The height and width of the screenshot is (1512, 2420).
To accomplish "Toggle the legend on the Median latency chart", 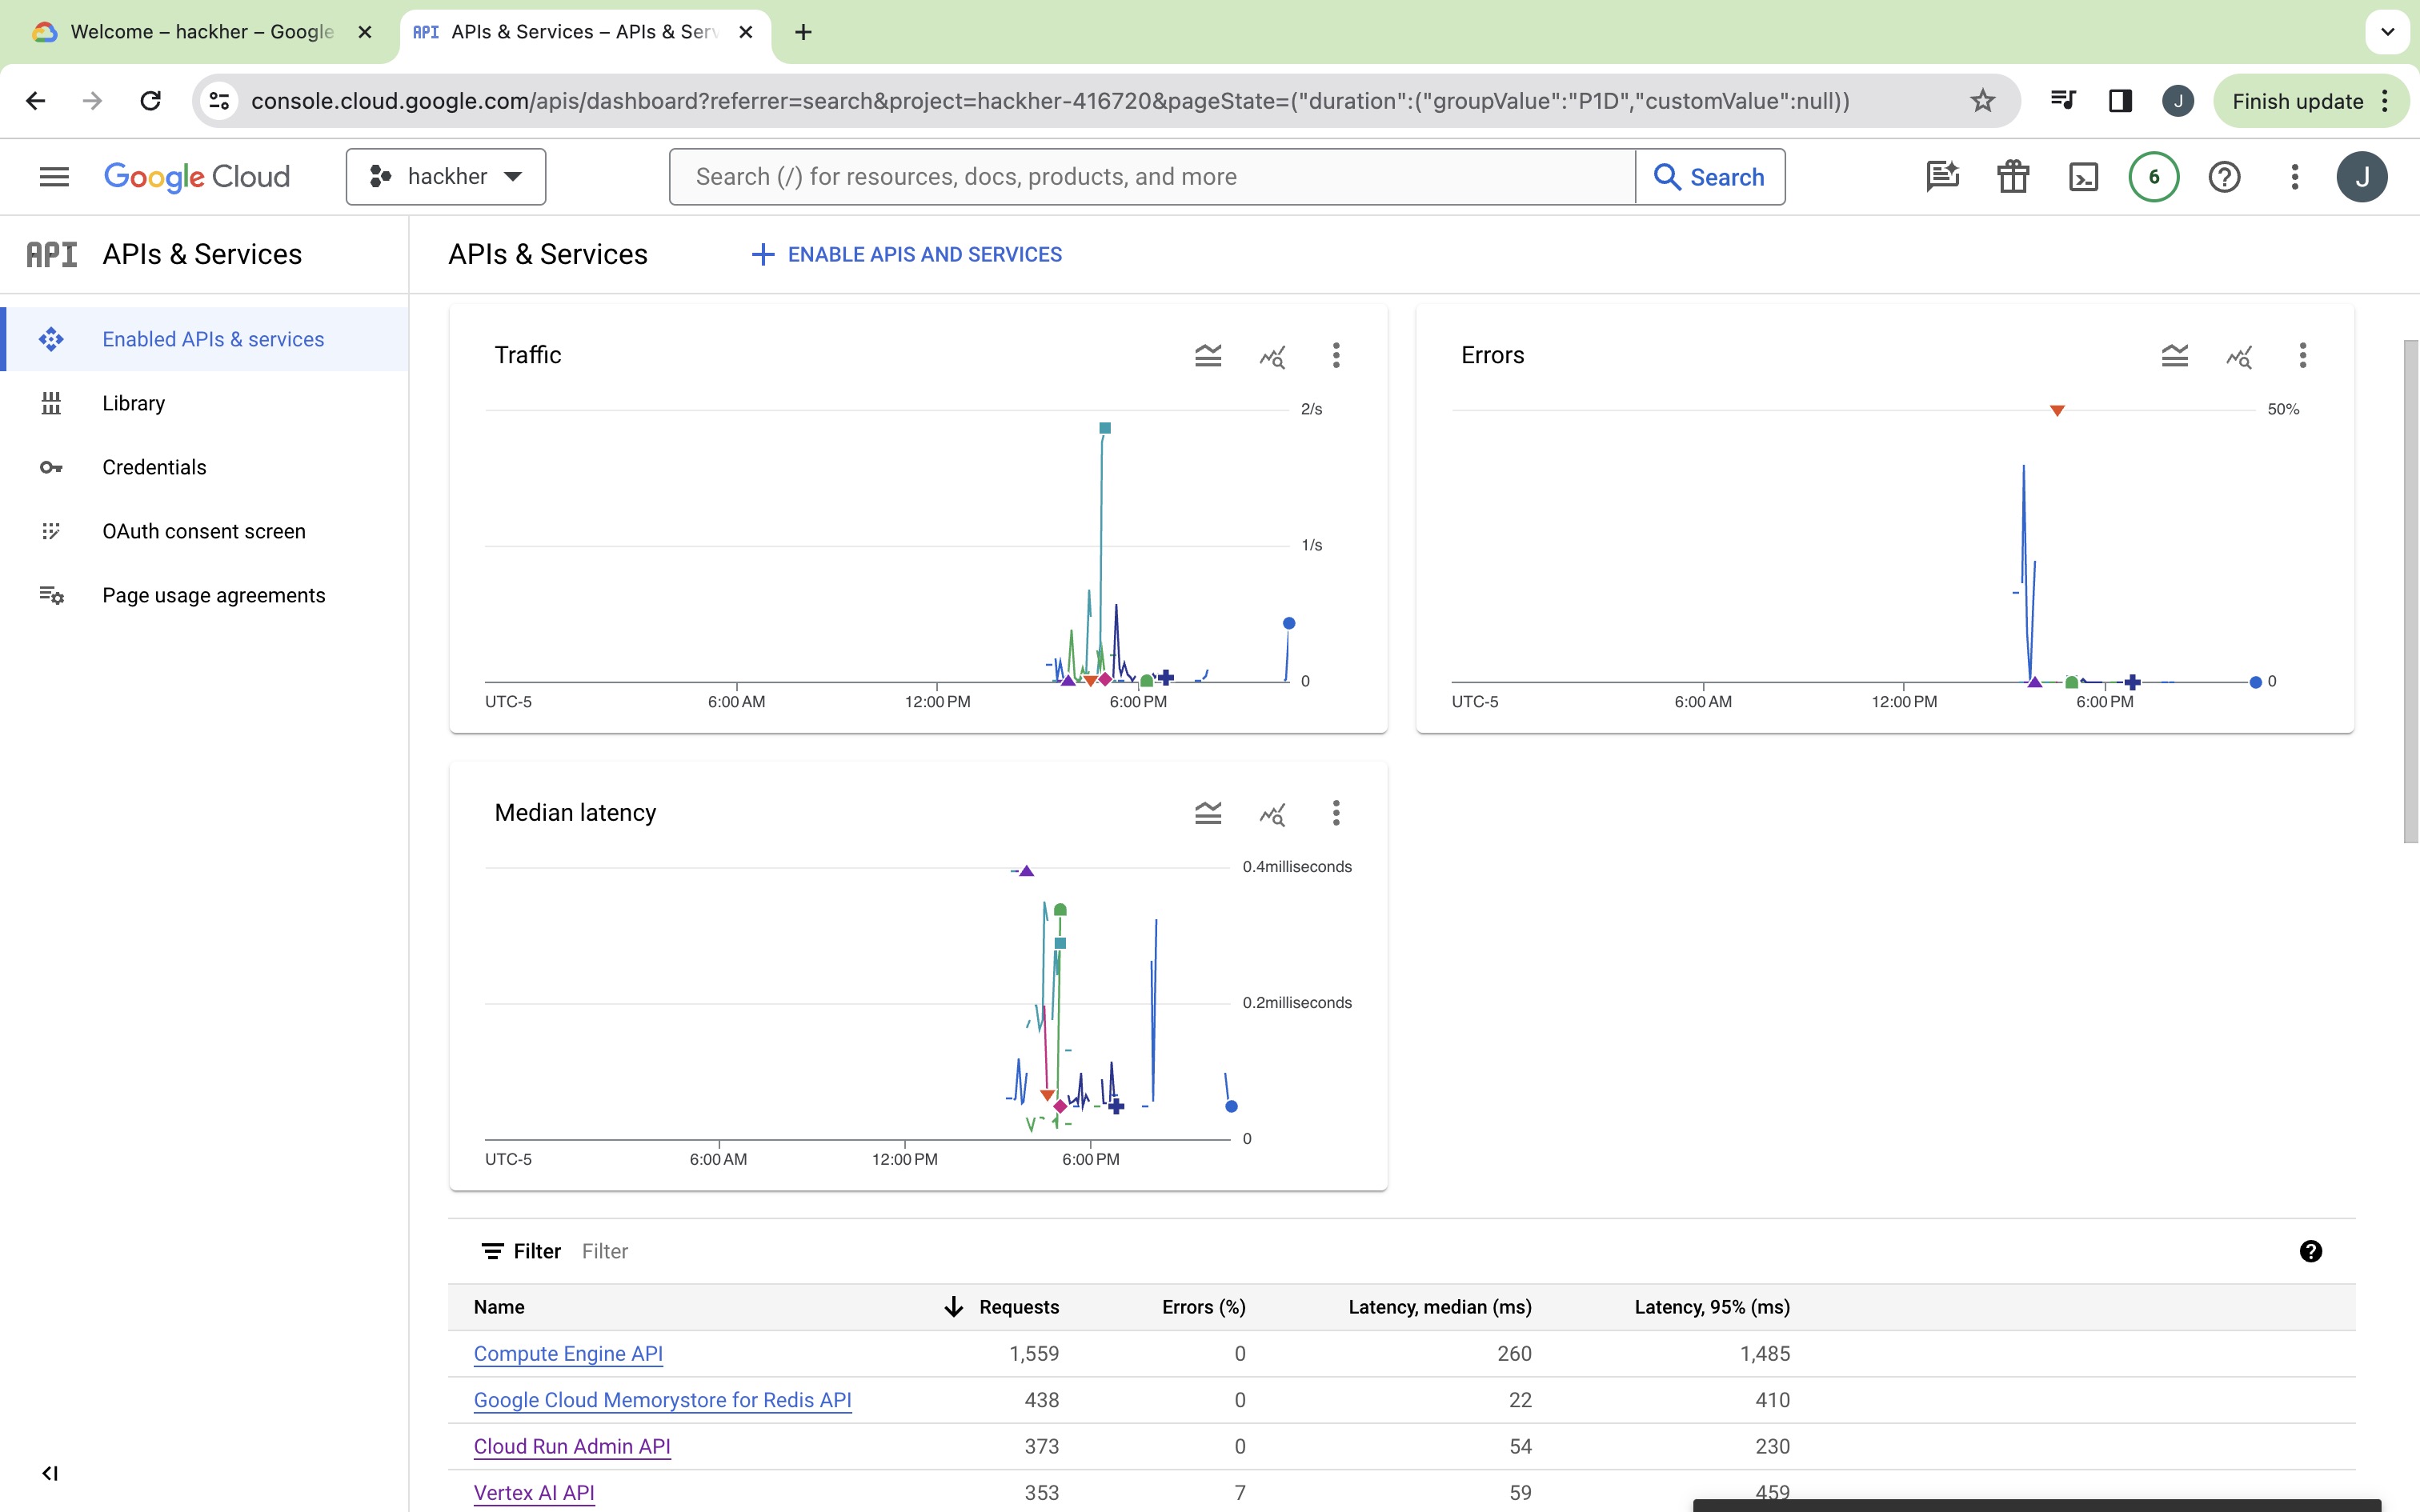I will (x=1207, y=813).
